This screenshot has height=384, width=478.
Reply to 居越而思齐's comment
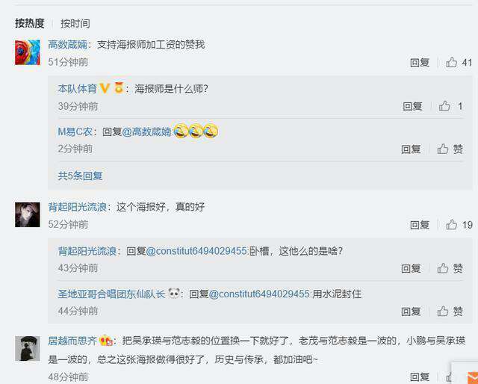[420, 377]
